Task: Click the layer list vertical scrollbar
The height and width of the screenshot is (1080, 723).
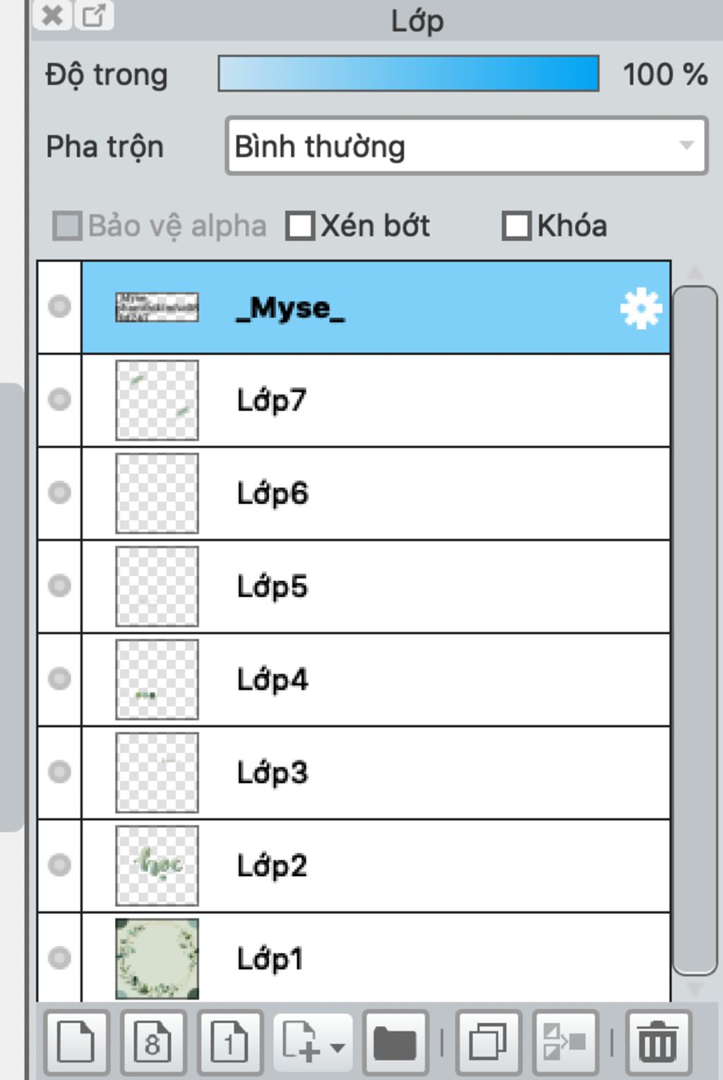Action: [695, 628]
